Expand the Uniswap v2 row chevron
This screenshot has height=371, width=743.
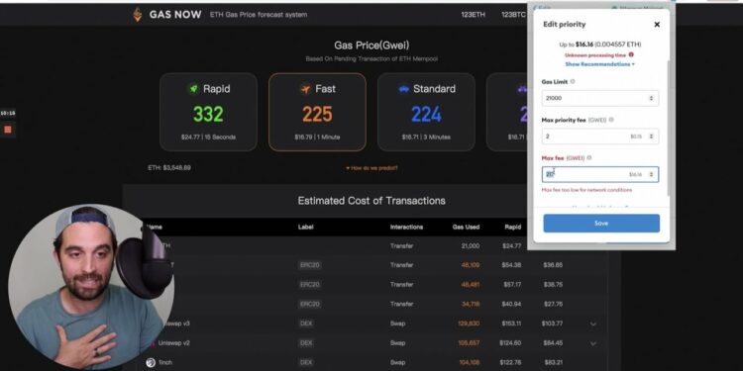pos(593,343)
